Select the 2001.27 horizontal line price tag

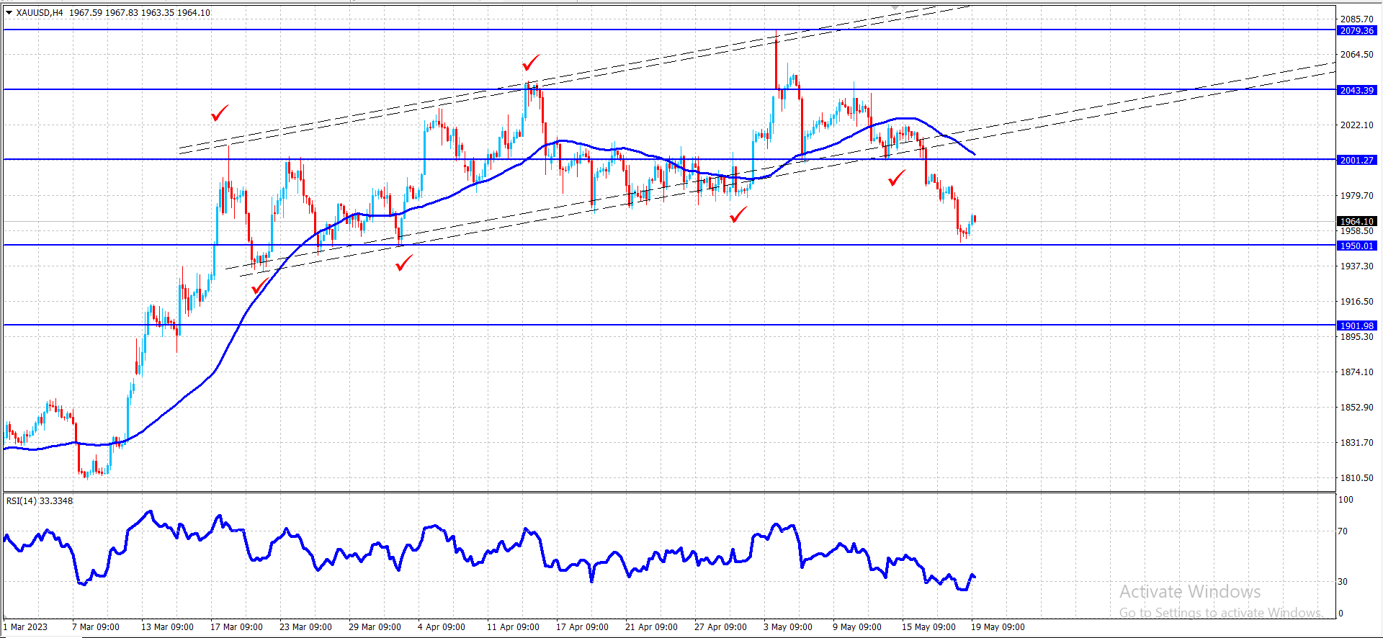[x=1357, y=160]
